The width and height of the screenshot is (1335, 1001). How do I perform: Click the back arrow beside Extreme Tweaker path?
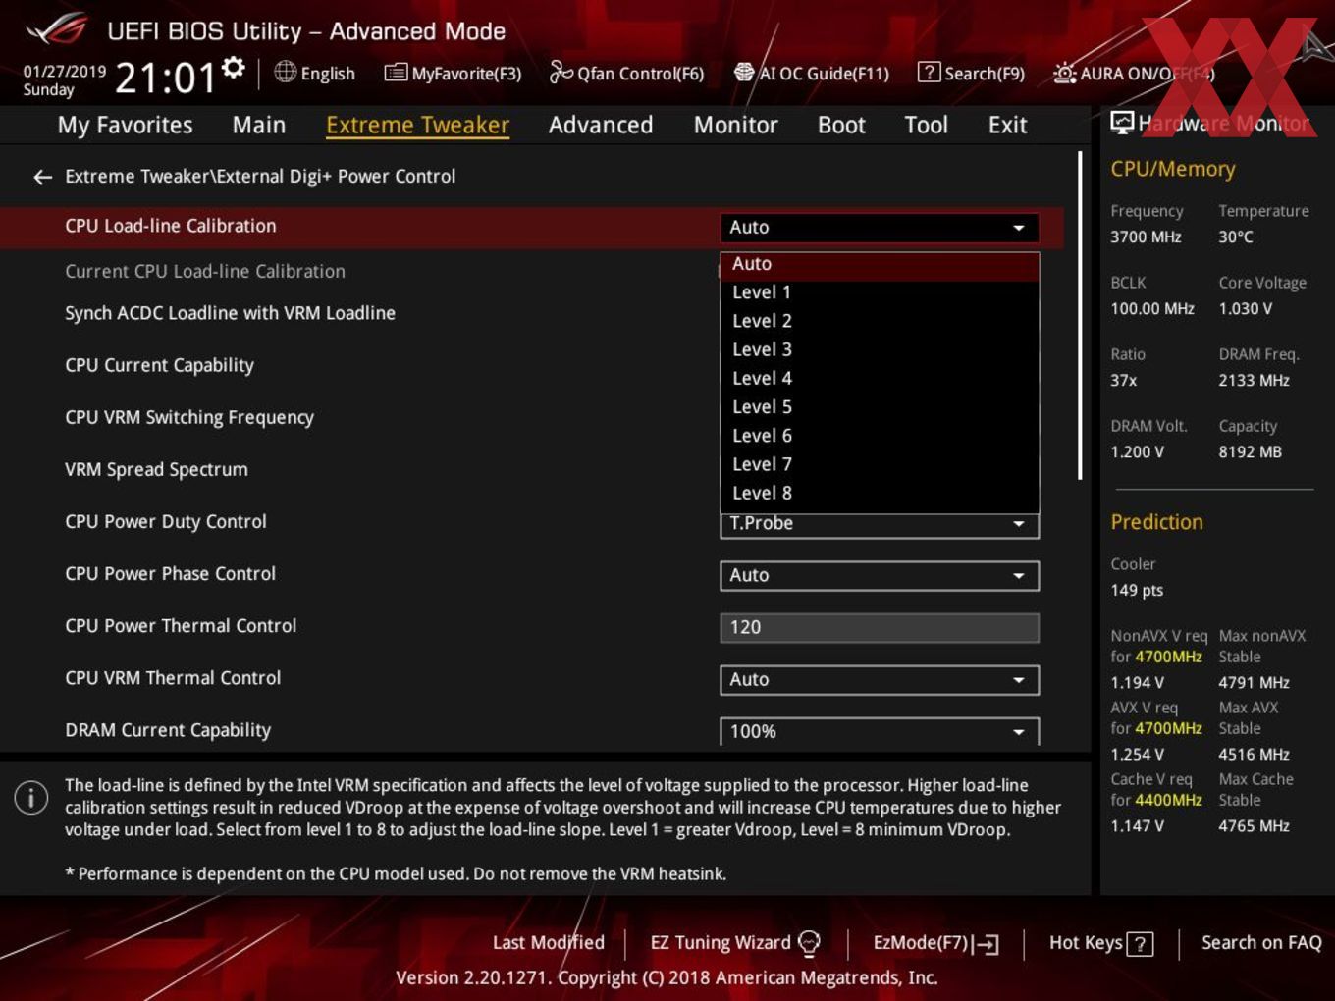pyautogui.click(x=42, y=177)
